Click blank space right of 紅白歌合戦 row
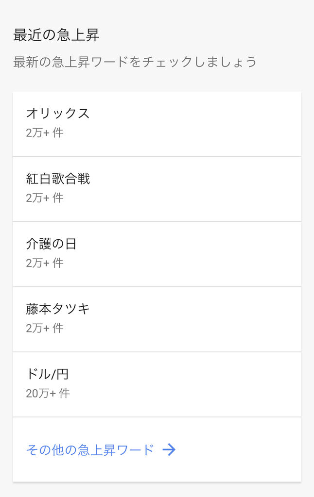The width and height of the screenshot is (314, 497). pos(219,189)
